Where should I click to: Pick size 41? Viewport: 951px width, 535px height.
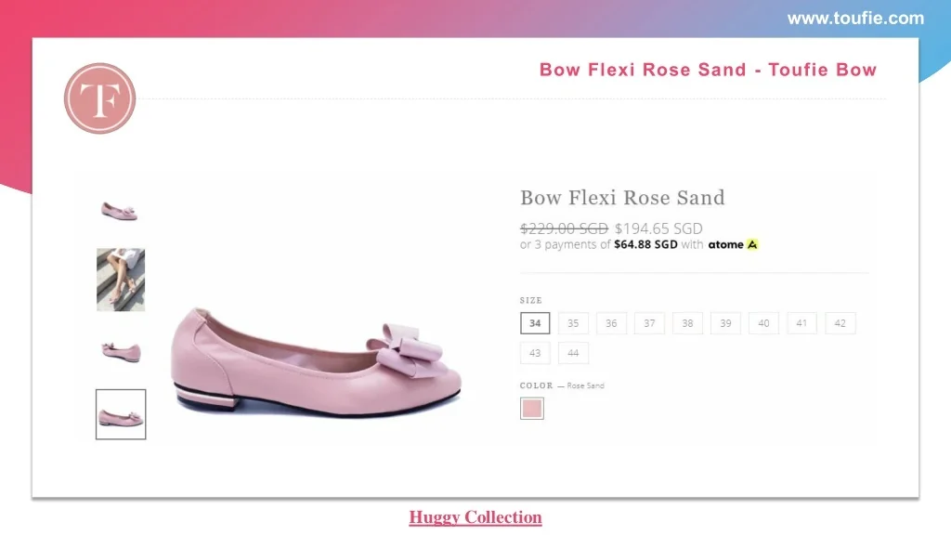point(801,323)
